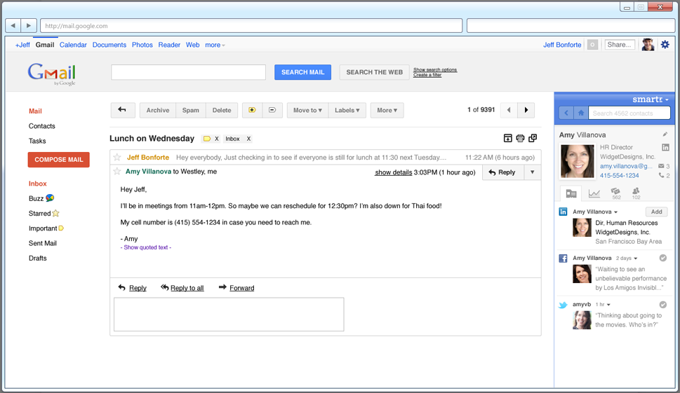The image size is (680, 393).
Task: Click the Reply to all link
Action: 187,288
